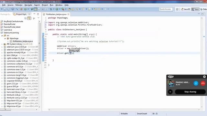Open the External Tools dropdown arrow
Screen dimensions: 207x116
click(66, 9)
